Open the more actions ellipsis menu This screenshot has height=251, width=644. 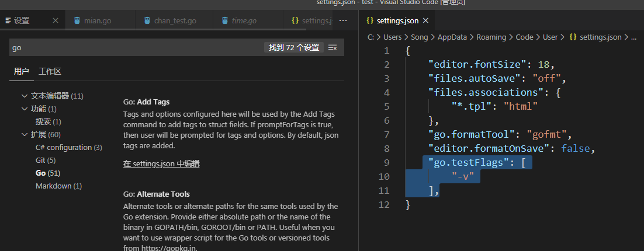point(344,20)
